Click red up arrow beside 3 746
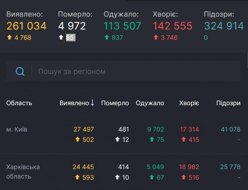 [156, 38]
